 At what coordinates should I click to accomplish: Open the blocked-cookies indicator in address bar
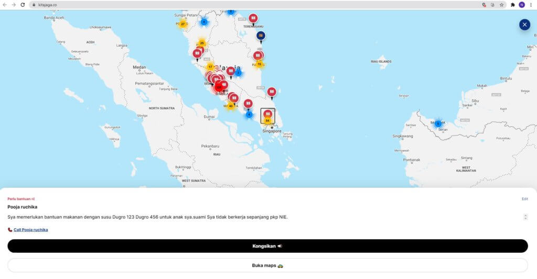484,5
